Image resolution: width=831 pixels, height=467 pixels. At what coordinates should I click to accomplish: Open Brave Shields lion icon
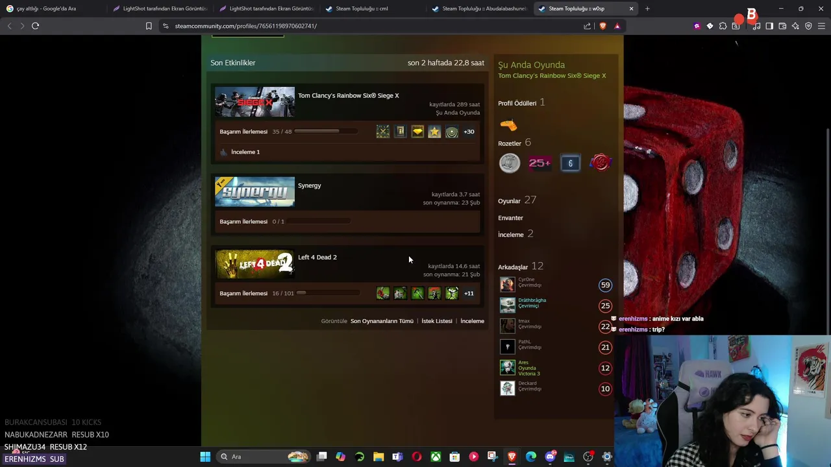pos(603,26)
